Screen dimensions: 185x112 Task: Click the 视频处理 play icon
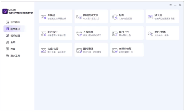tap(7, 36)
